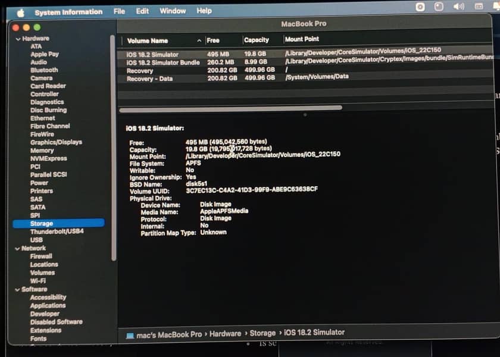Select Wi-Fi under Network

click(37, 281)
